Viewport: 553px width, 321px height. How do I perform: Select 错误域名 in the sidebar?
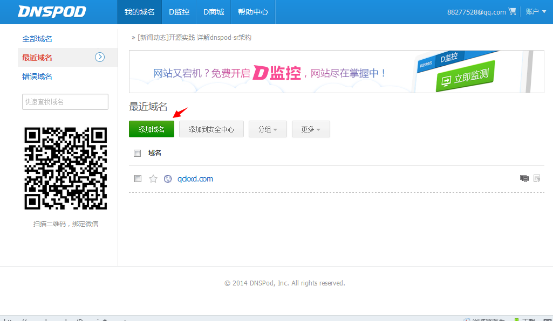pos(37,76)
